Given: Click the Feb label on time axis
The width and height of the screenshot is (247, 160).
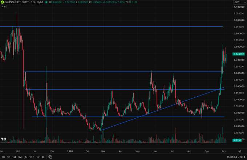Looking at the screenshot, I should (x=88, y=151).
